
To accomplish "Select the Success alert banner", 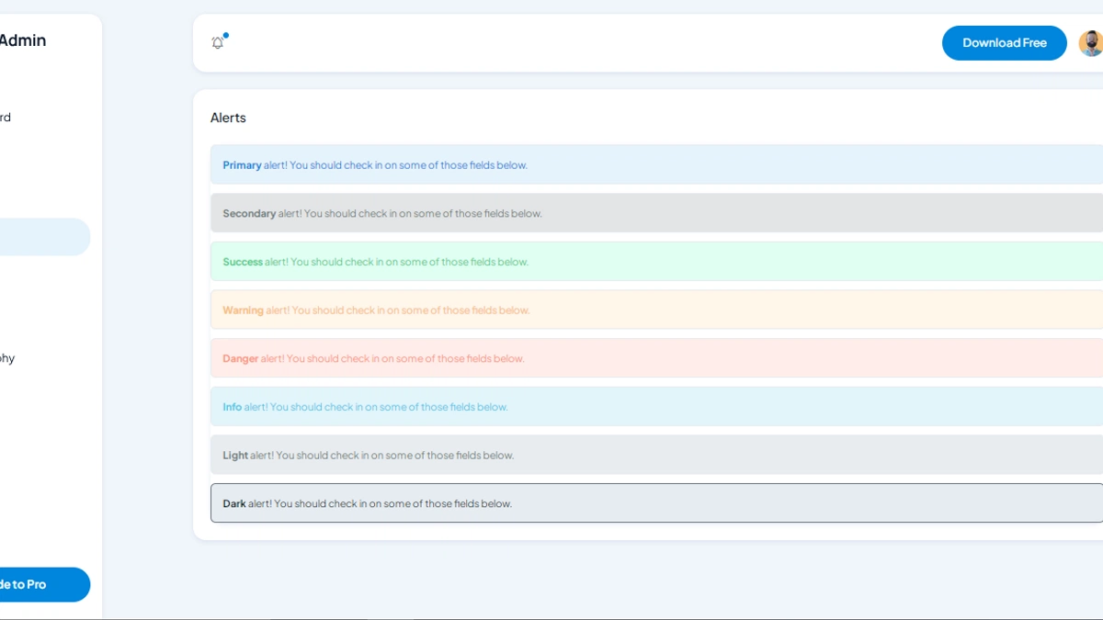I will [x=656, y=262].
